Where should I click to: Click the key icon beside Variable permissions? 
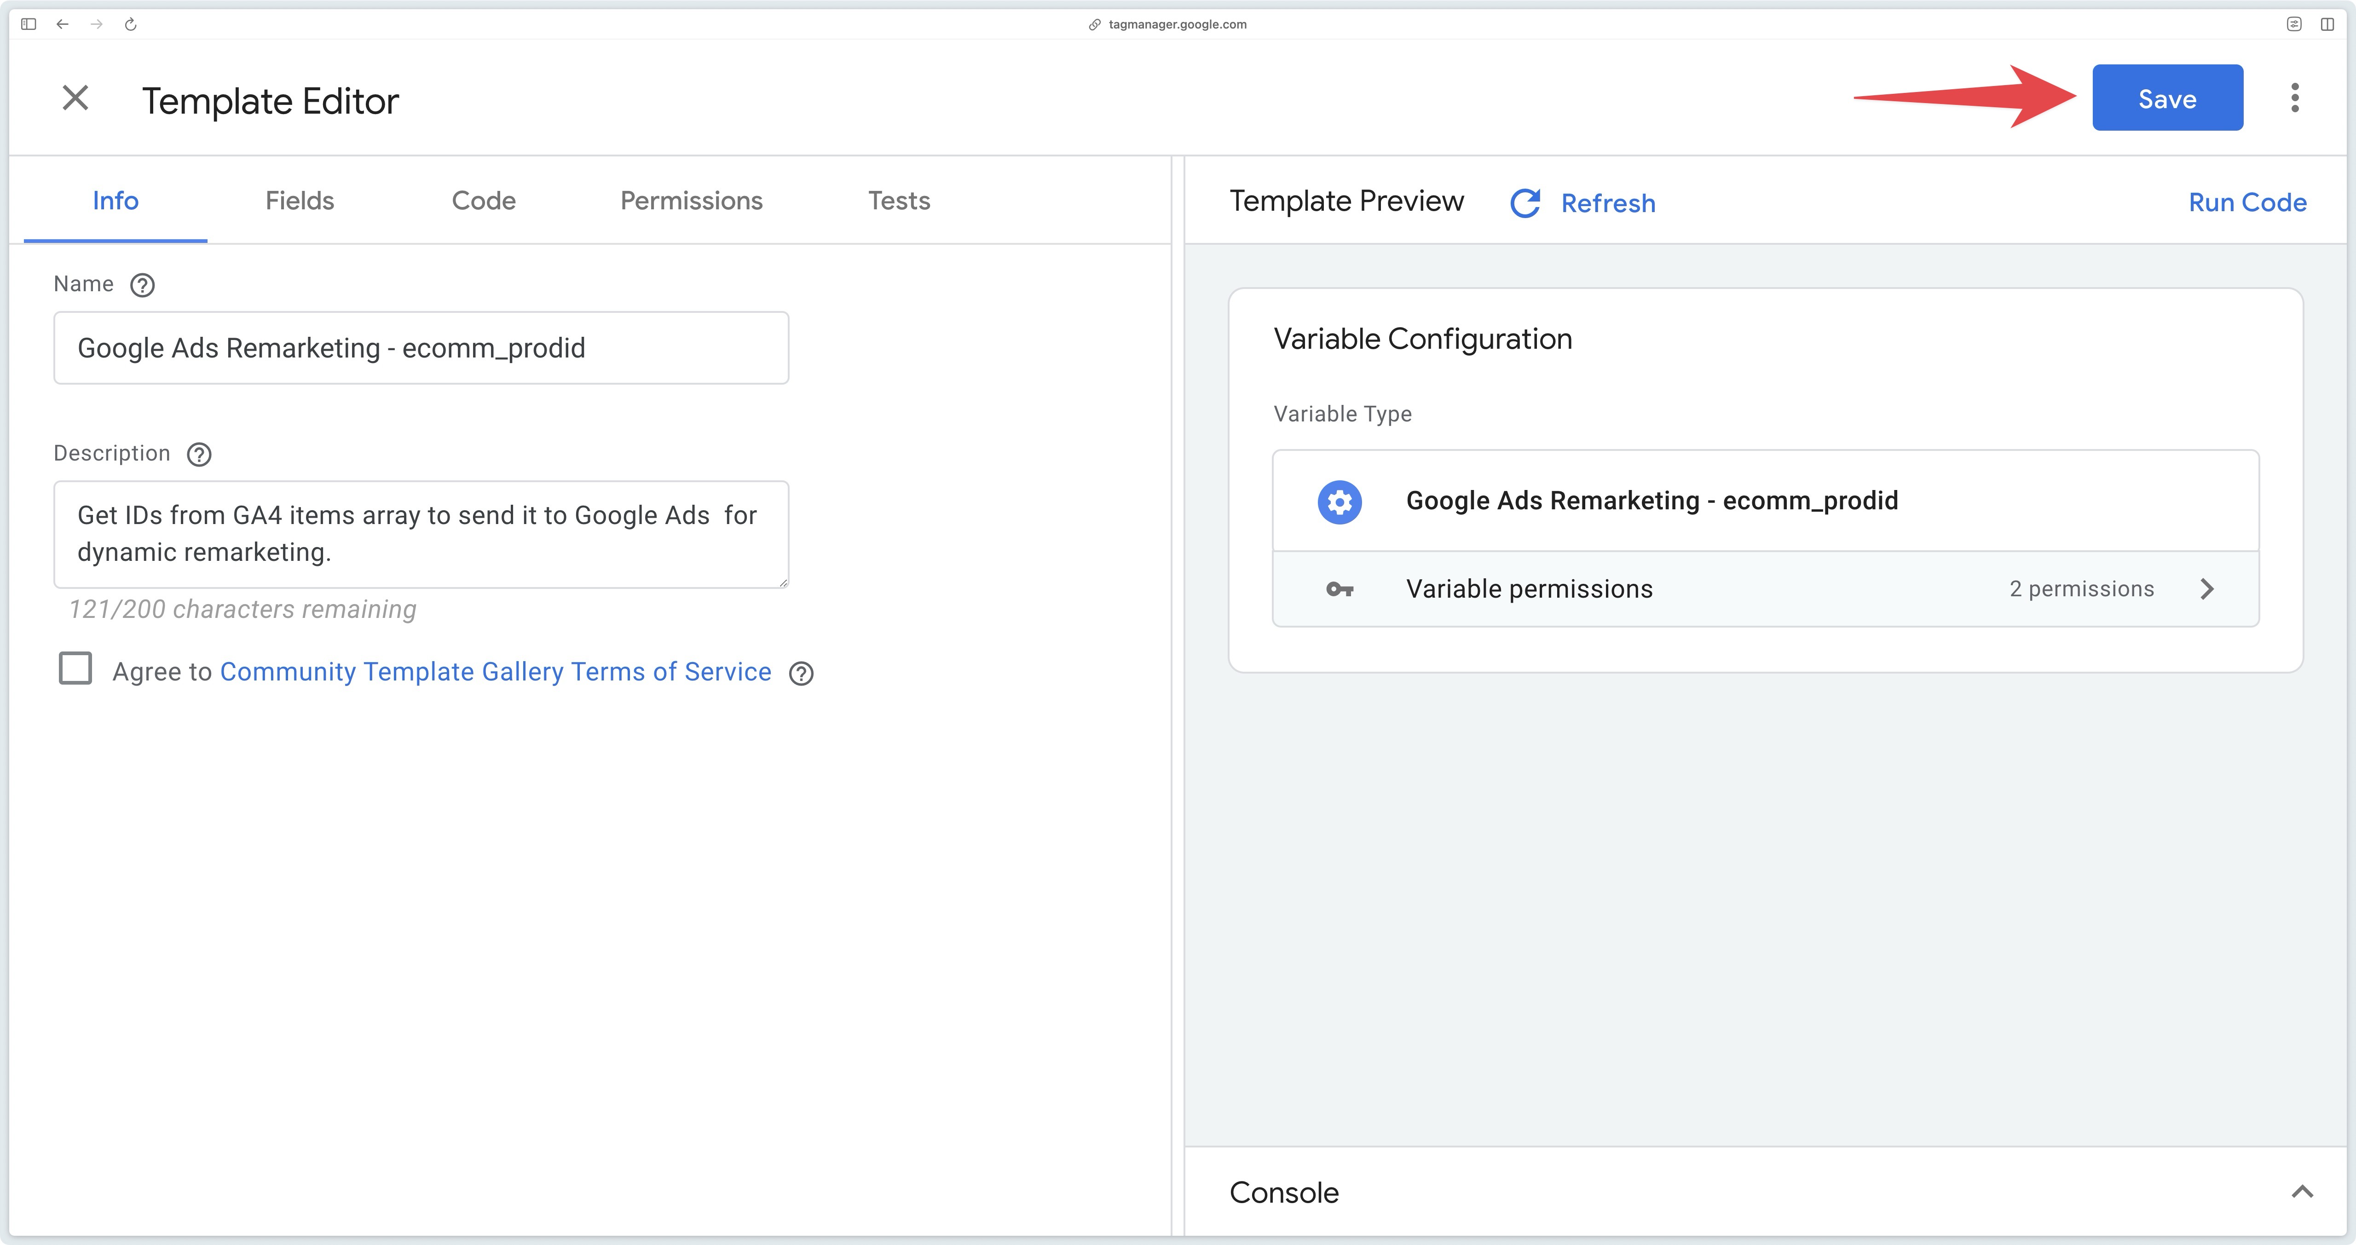[1339, 589]
